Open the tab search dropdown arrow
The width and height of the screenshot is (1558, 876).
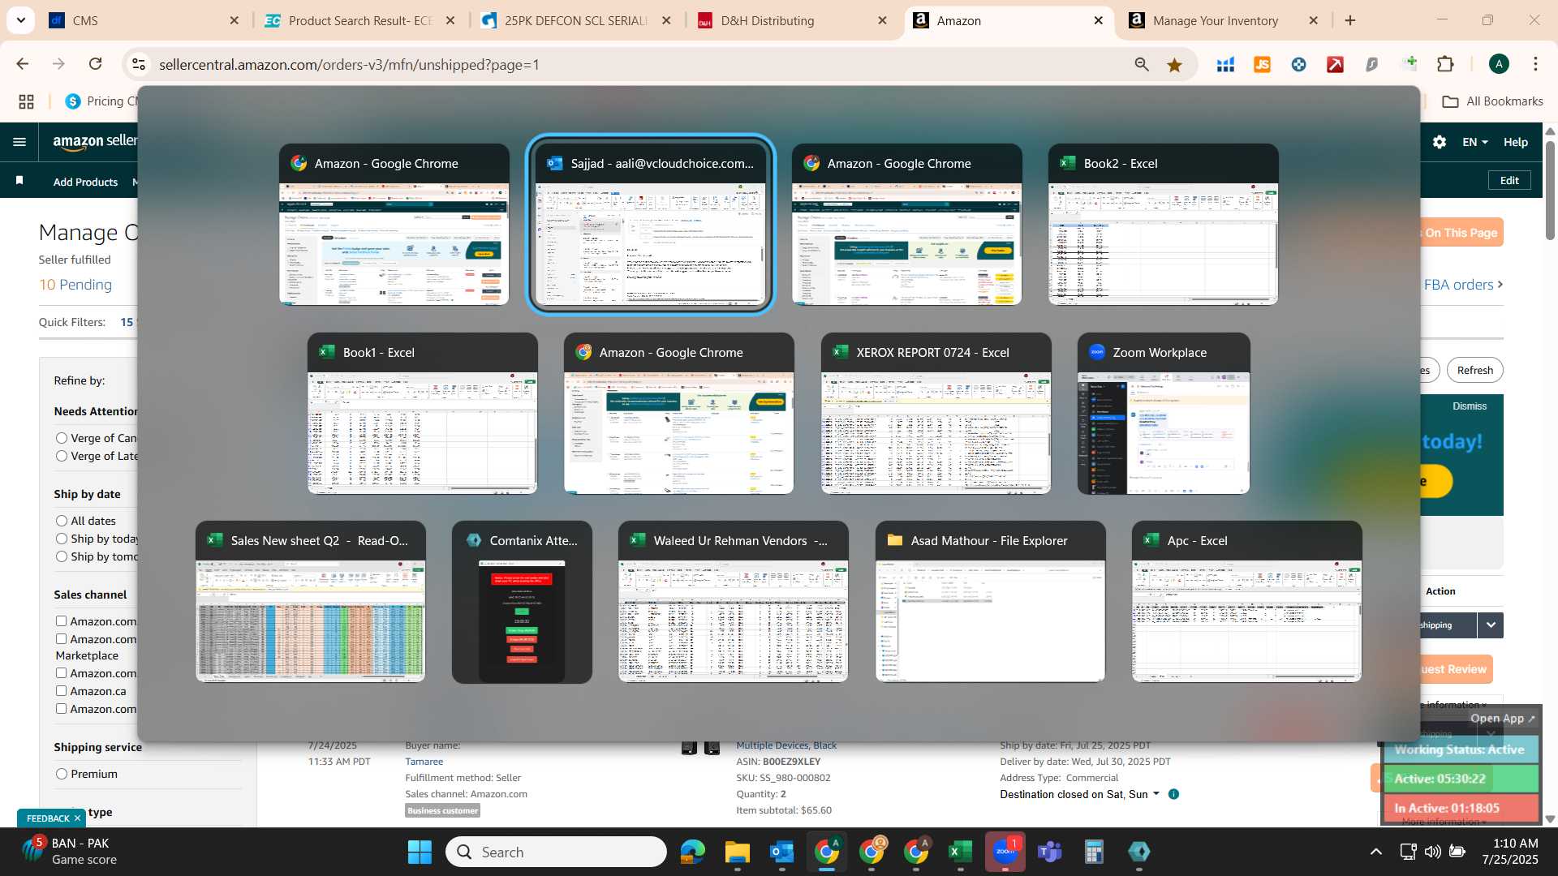(20, 20)
